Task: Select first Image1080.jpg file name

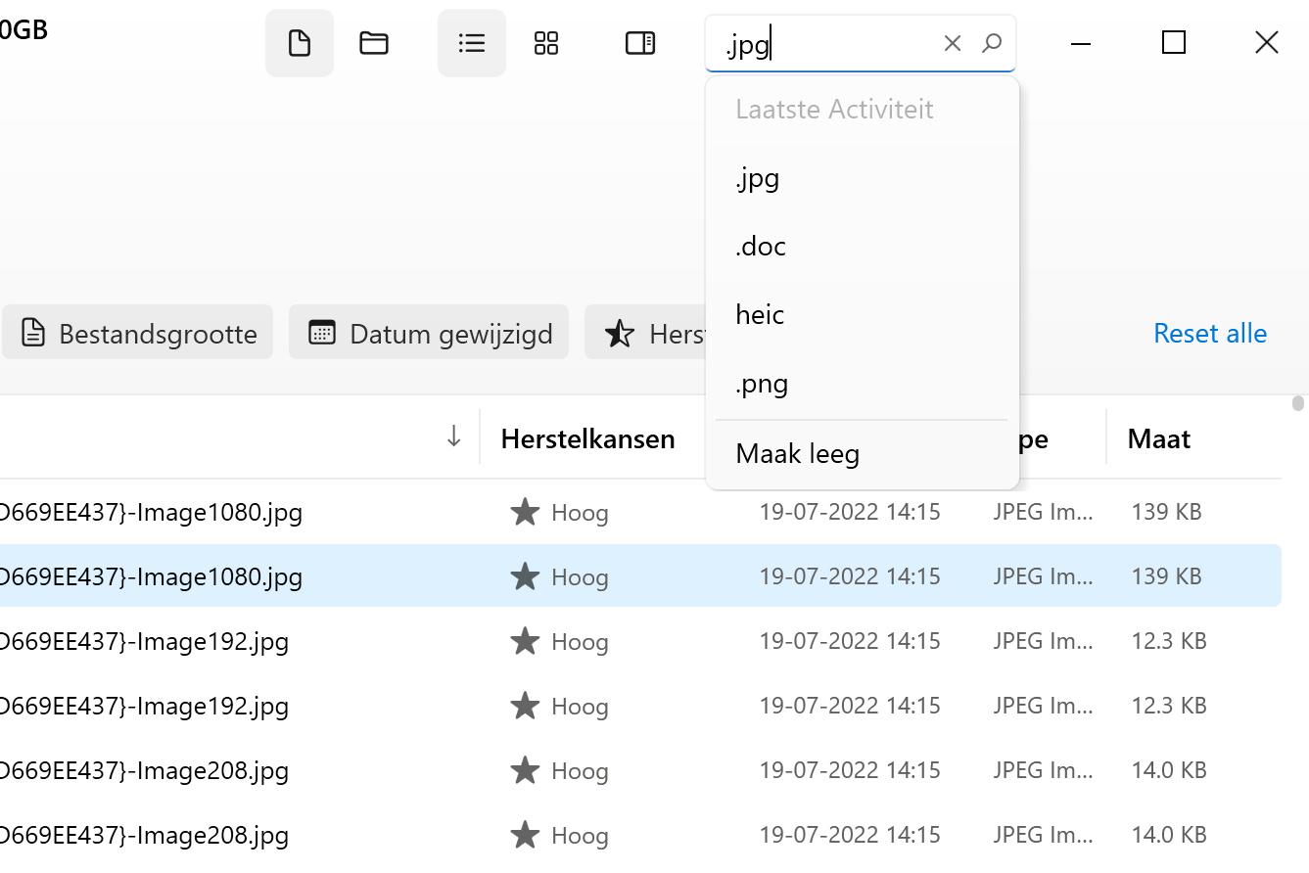Action: 151,513
